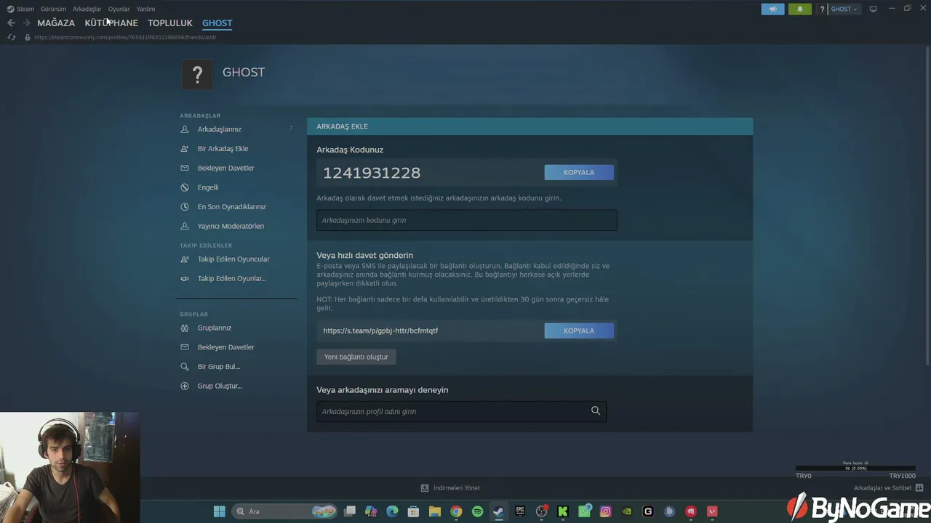Click Yeni bağlantı oluştur button
This screenshot has width=931, height=523.
pos(356,357)
